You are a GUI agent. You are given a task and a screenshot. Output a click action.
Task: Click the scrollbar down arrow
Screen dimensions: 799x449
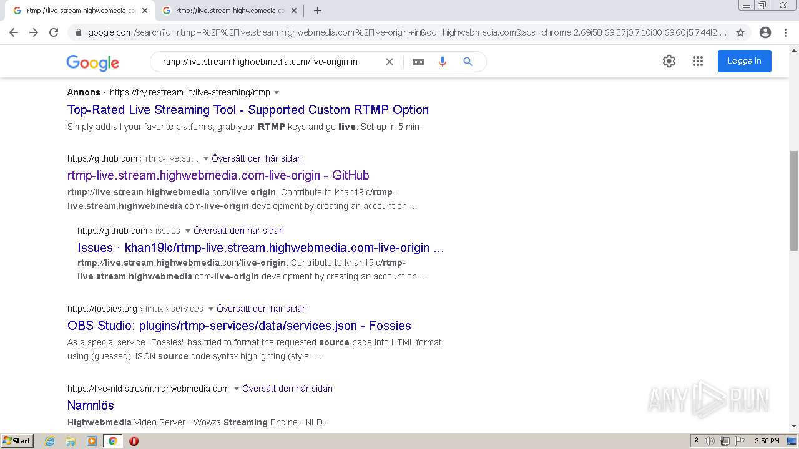click(x=794, y=427)
